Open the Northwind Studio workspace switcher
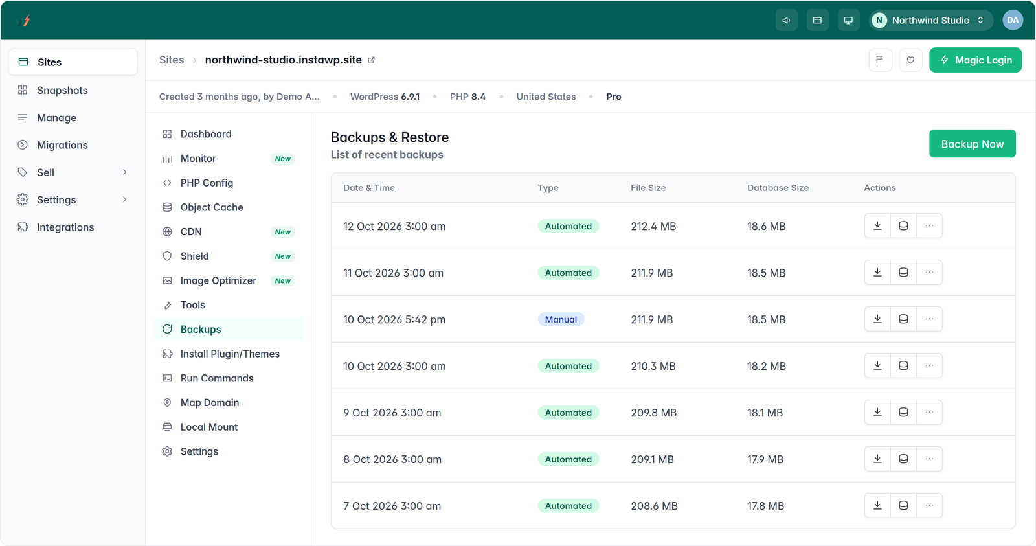The height and width of the screenshot is (546, 1036). [931, 20]
